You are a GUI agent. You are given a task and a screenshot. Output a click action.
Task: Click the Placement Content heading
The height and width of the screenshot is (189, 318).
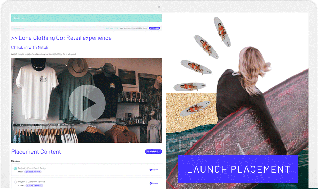pyautogui.click(x=36, y=152)
